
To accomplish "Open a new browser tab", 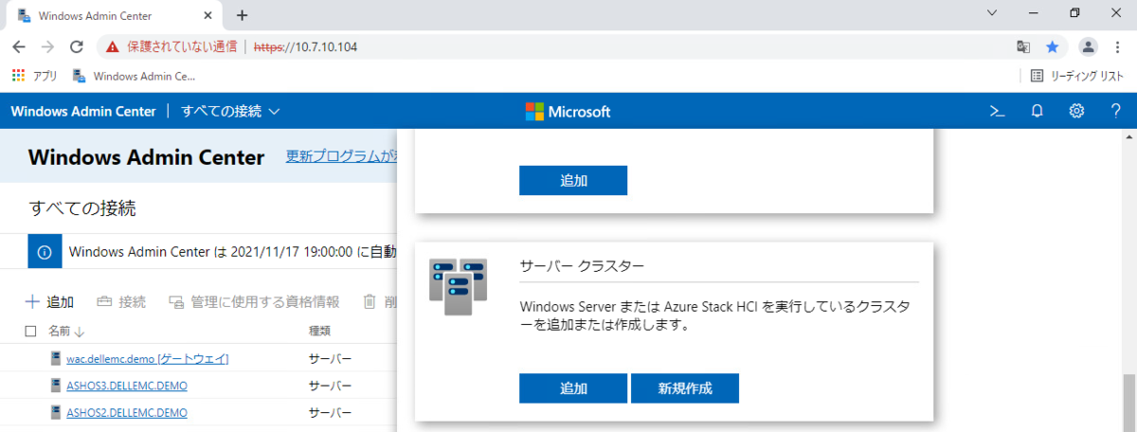I will [x=242, y=15].
